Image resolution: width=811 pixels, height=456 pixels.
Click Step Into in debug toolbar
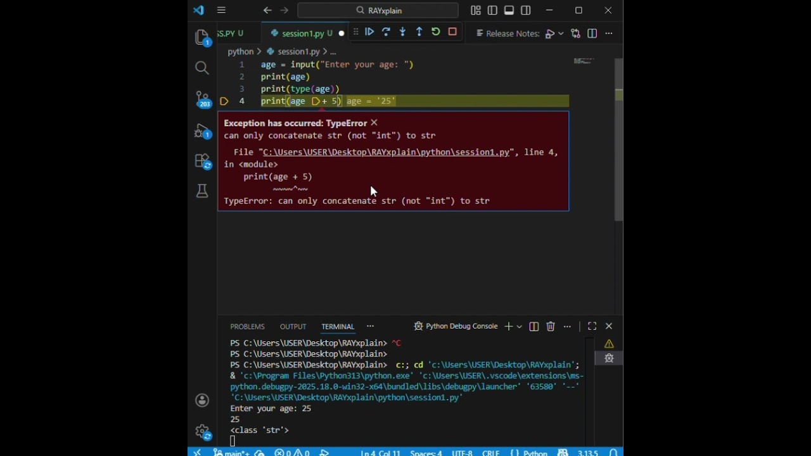(402, 32)
